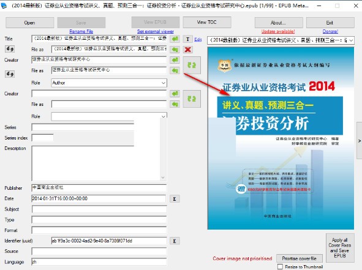Click the Rename File link

81,31
